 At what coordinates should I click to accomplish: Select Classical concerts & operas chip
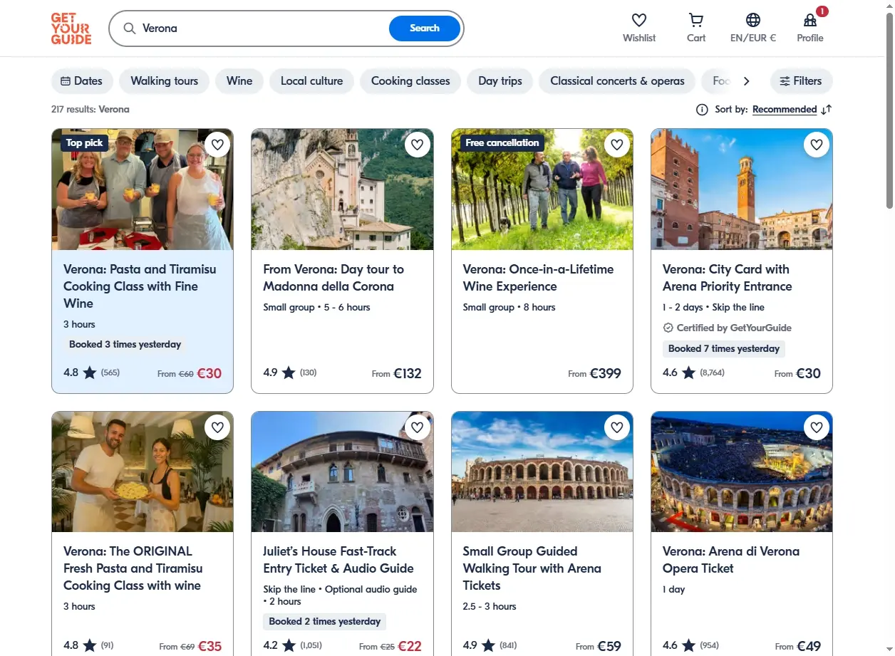pos(617,81)
